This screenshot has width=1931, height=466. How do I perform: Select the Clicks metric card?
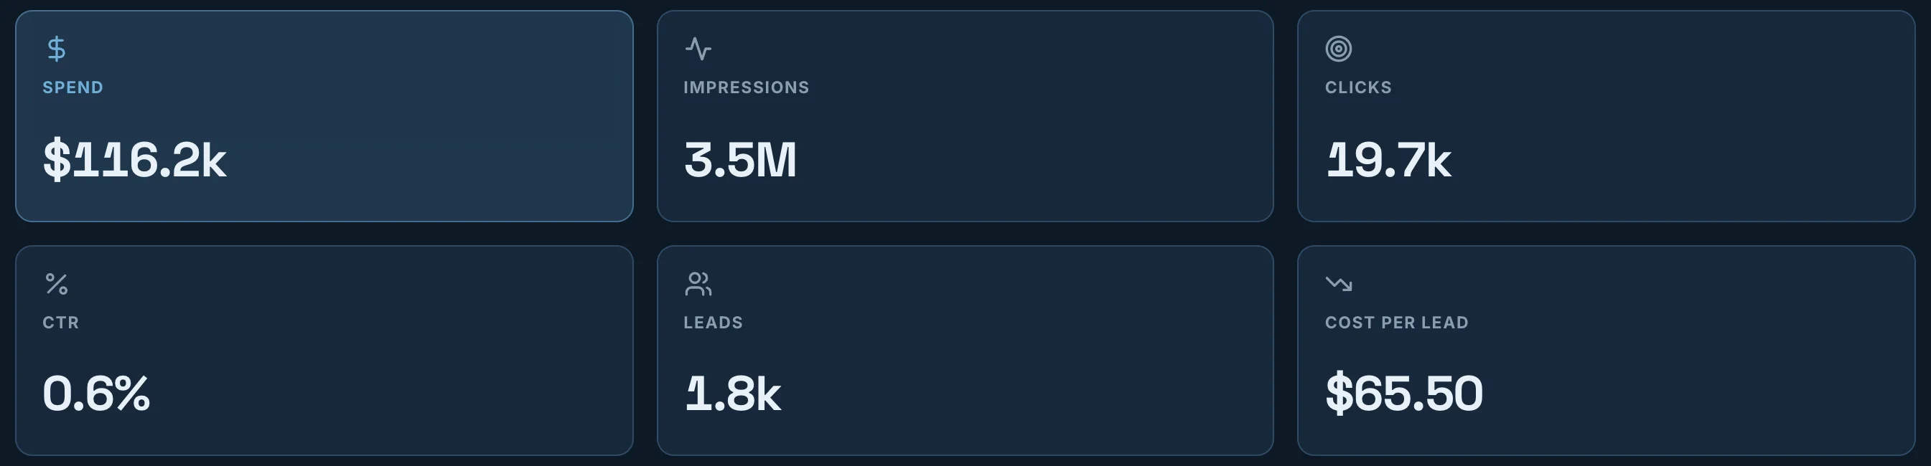tap(1607, 116)
